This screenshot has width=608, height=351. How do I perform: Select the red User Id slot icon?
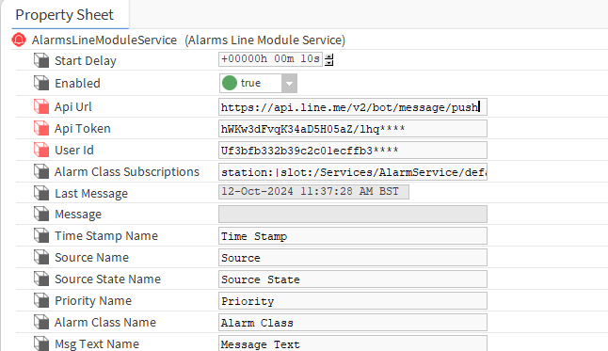41,151
